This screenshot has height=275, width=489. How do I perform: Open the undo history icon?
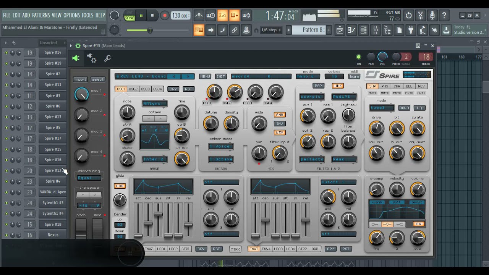click(x=409, y=15)
